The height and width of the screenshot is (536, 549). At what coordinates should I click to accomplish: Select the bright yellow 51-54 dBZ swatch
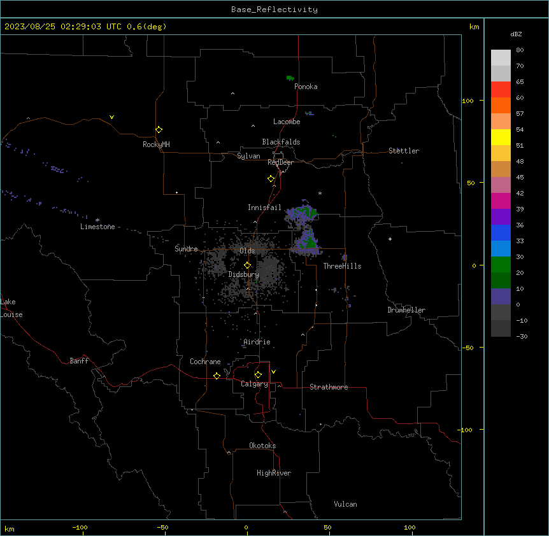(501, 137)
